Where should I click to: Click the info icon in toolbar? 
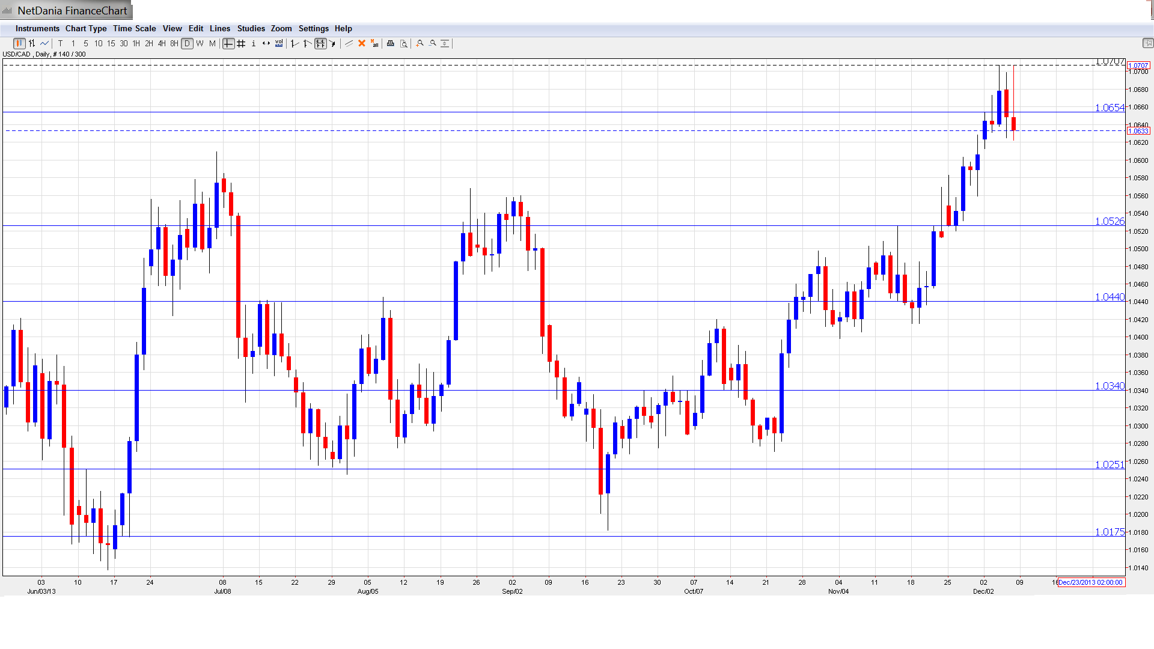pos(254,43)
